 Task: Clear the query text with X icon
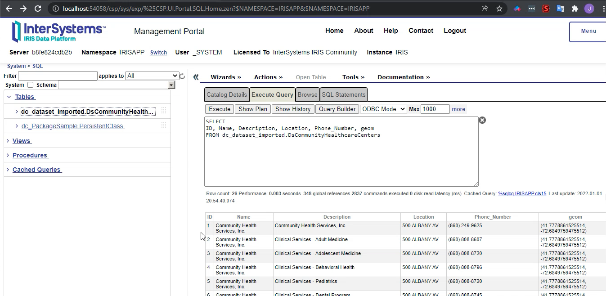pyautogui.click(x=482, y=120)
